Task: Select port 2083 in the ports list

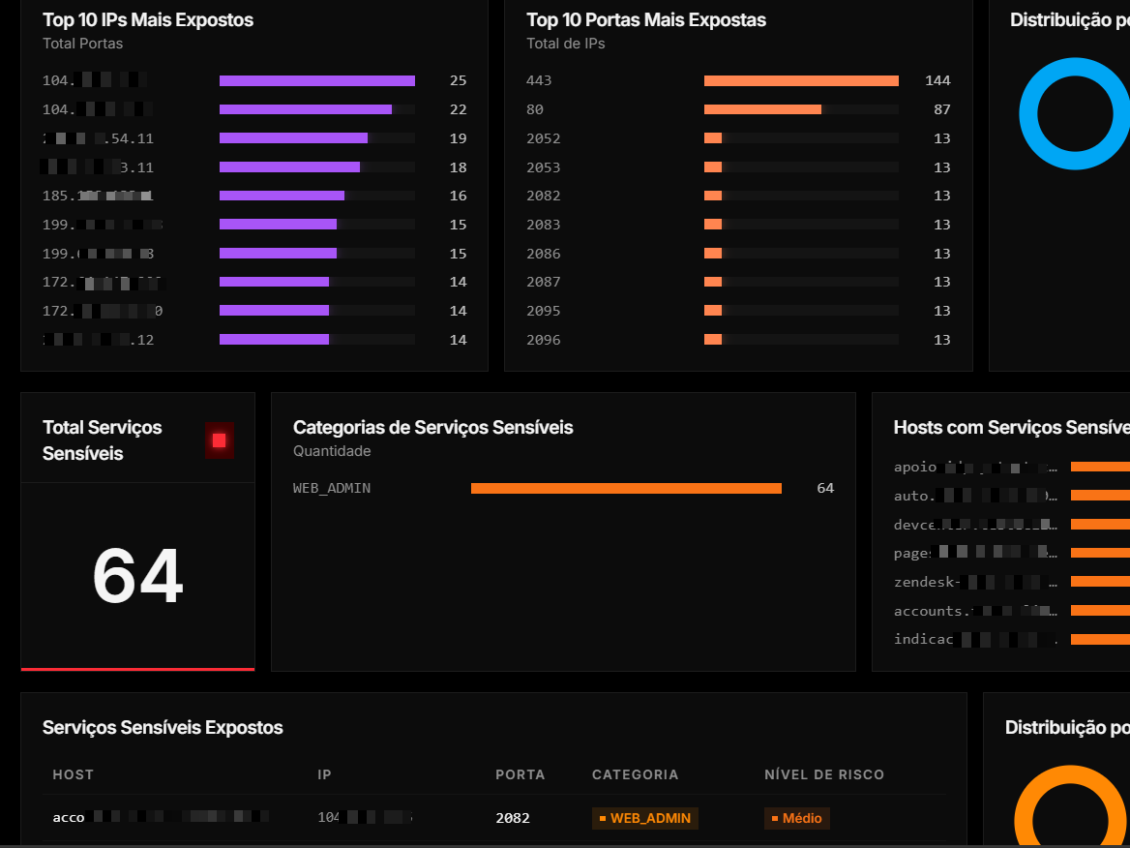Action: point(544,225)
